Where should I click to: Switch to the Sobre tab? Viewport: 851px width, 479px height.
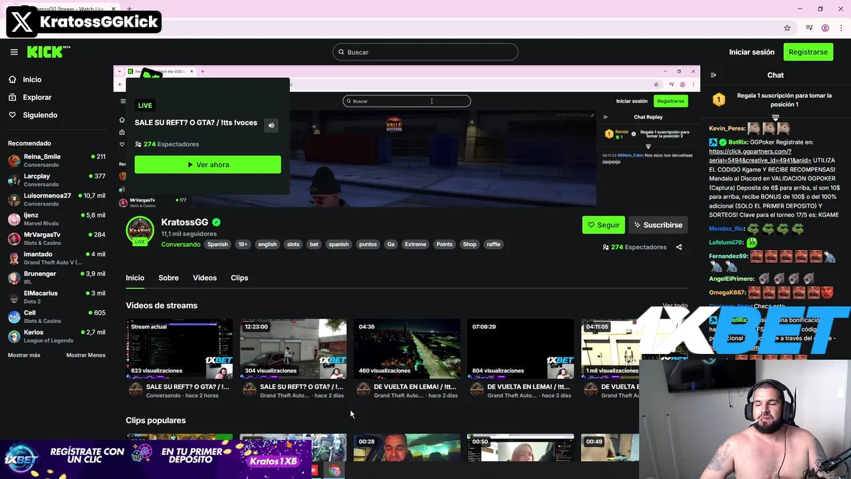(x=168, y=278)
